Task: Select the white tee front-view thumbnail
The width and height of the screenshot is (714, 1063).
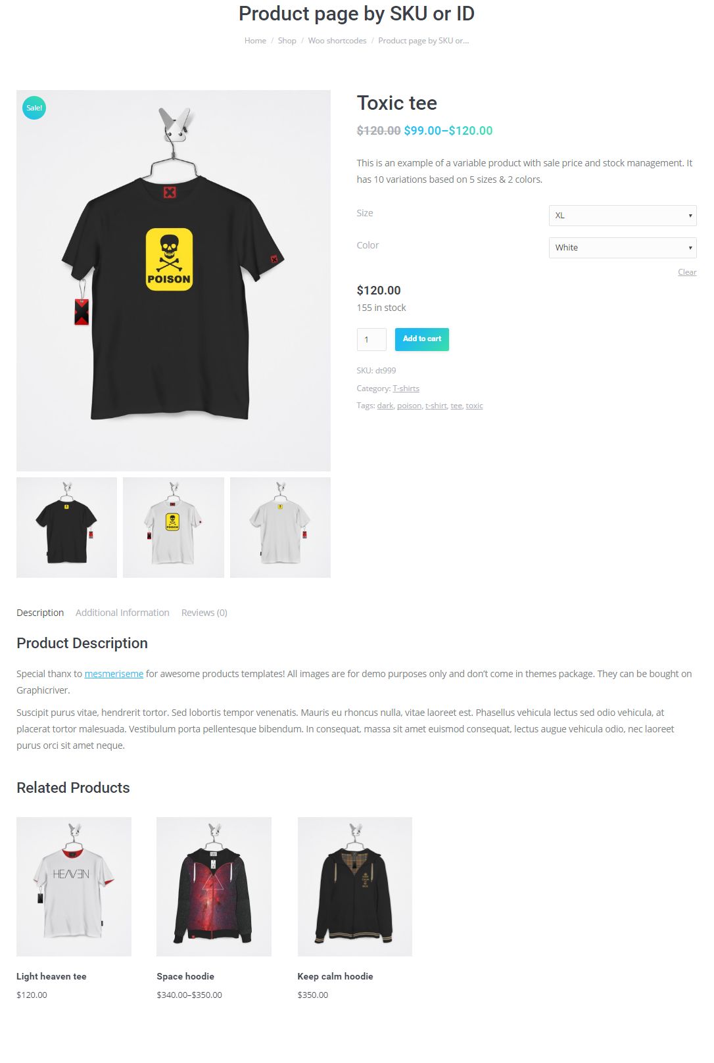Action: point(174,528)
